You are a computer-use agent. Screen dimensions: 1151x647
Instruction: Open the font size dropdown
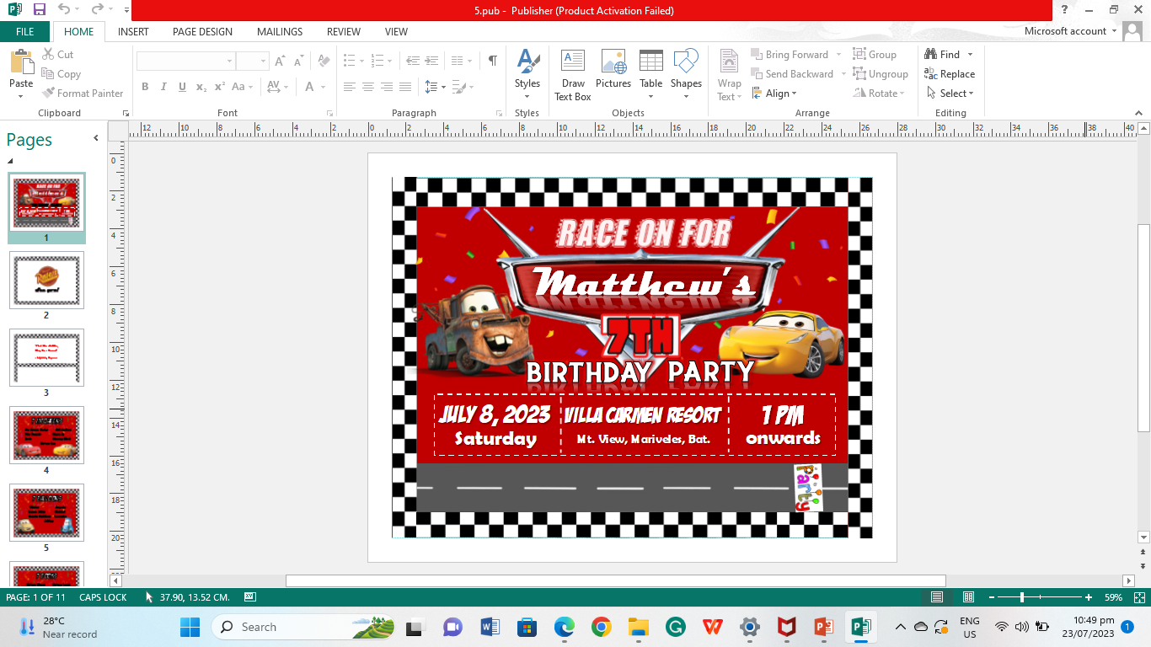[264, 61]
